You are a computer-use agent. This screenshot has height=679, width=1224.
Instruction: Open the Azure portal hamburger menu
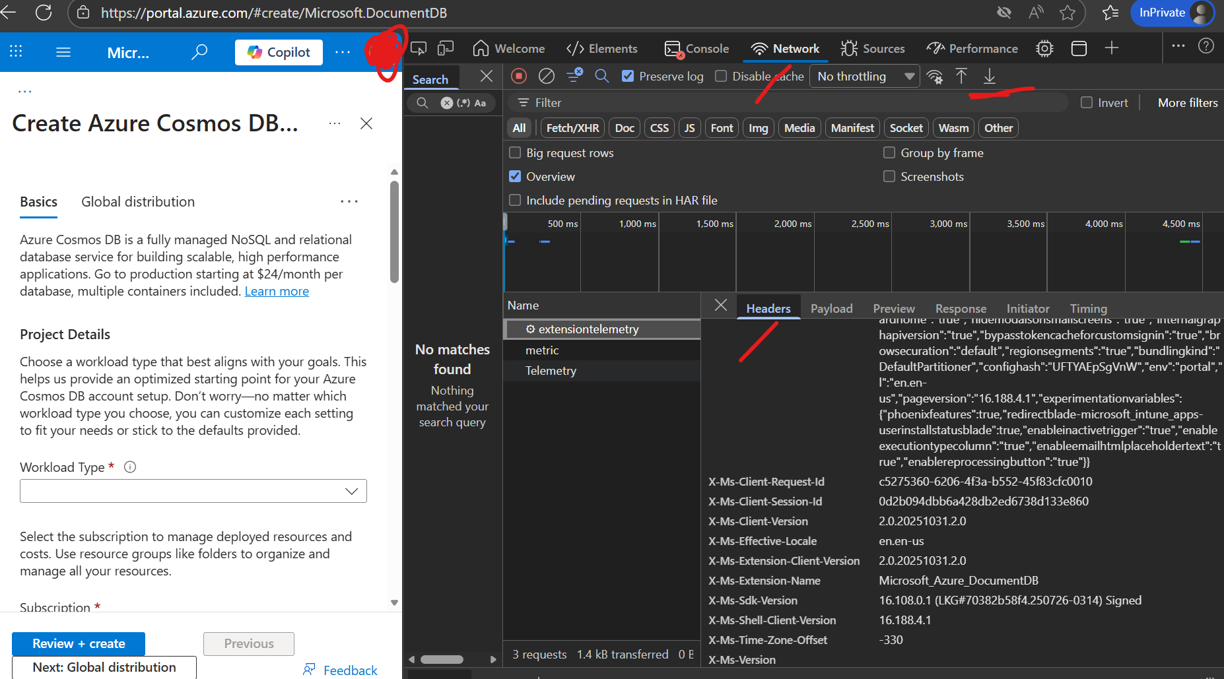tap(63, 51)
